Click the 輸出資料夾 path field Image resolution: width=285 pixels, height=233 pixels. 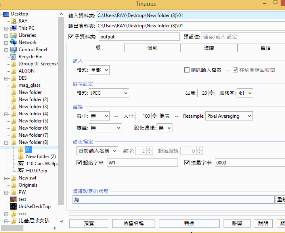191,26
